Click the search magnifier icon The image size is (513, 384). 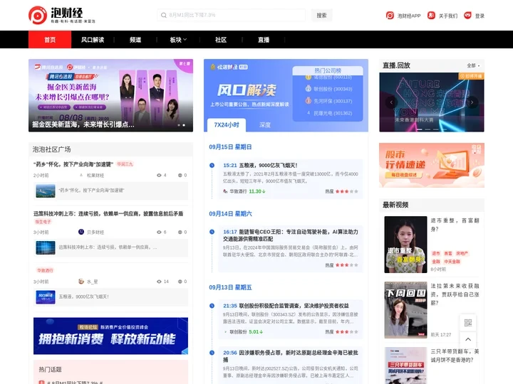click(164, 15)
